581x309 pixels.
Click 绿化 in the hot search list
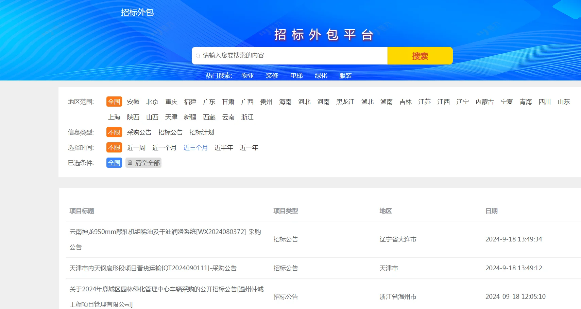tap(321, 75)
